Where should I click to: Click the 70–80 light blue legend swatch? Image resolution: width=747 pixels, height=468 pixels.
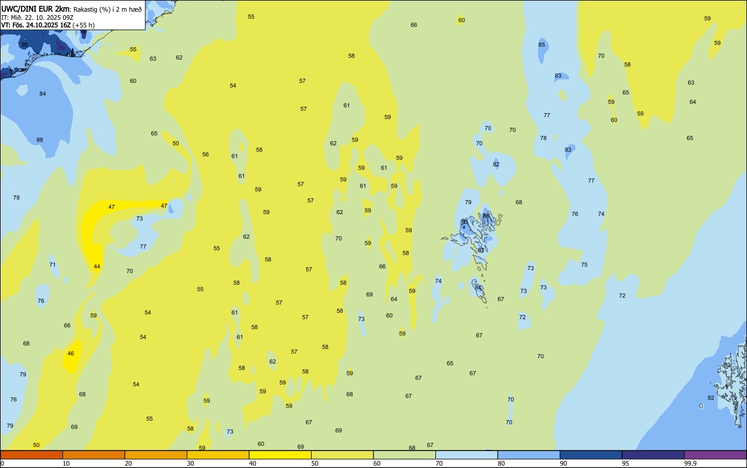coord(466,455)
